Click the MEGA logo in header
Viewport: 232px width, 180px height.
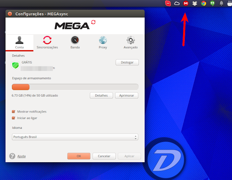pos(72,26)
